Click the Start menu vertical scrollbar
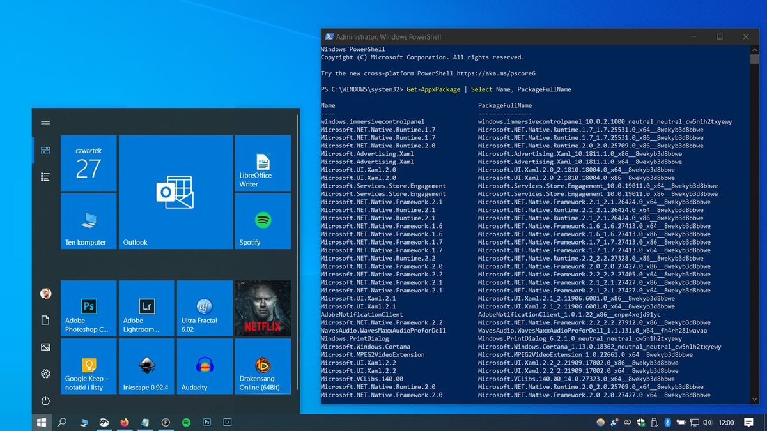This screenshot has height=431, width=767. [x=298, y=252]
